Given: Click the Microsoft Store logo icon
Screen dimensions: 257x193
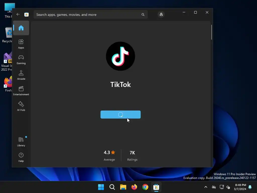Looking at the screenshot, I should click(26, 14).
